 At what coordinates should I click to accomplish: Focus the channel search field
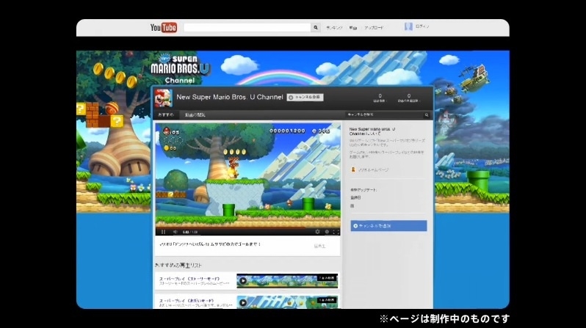(385, 114)
